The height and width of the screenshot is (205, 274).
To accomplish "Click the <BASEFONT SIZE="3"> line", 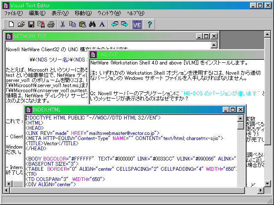I will point(52,164).
